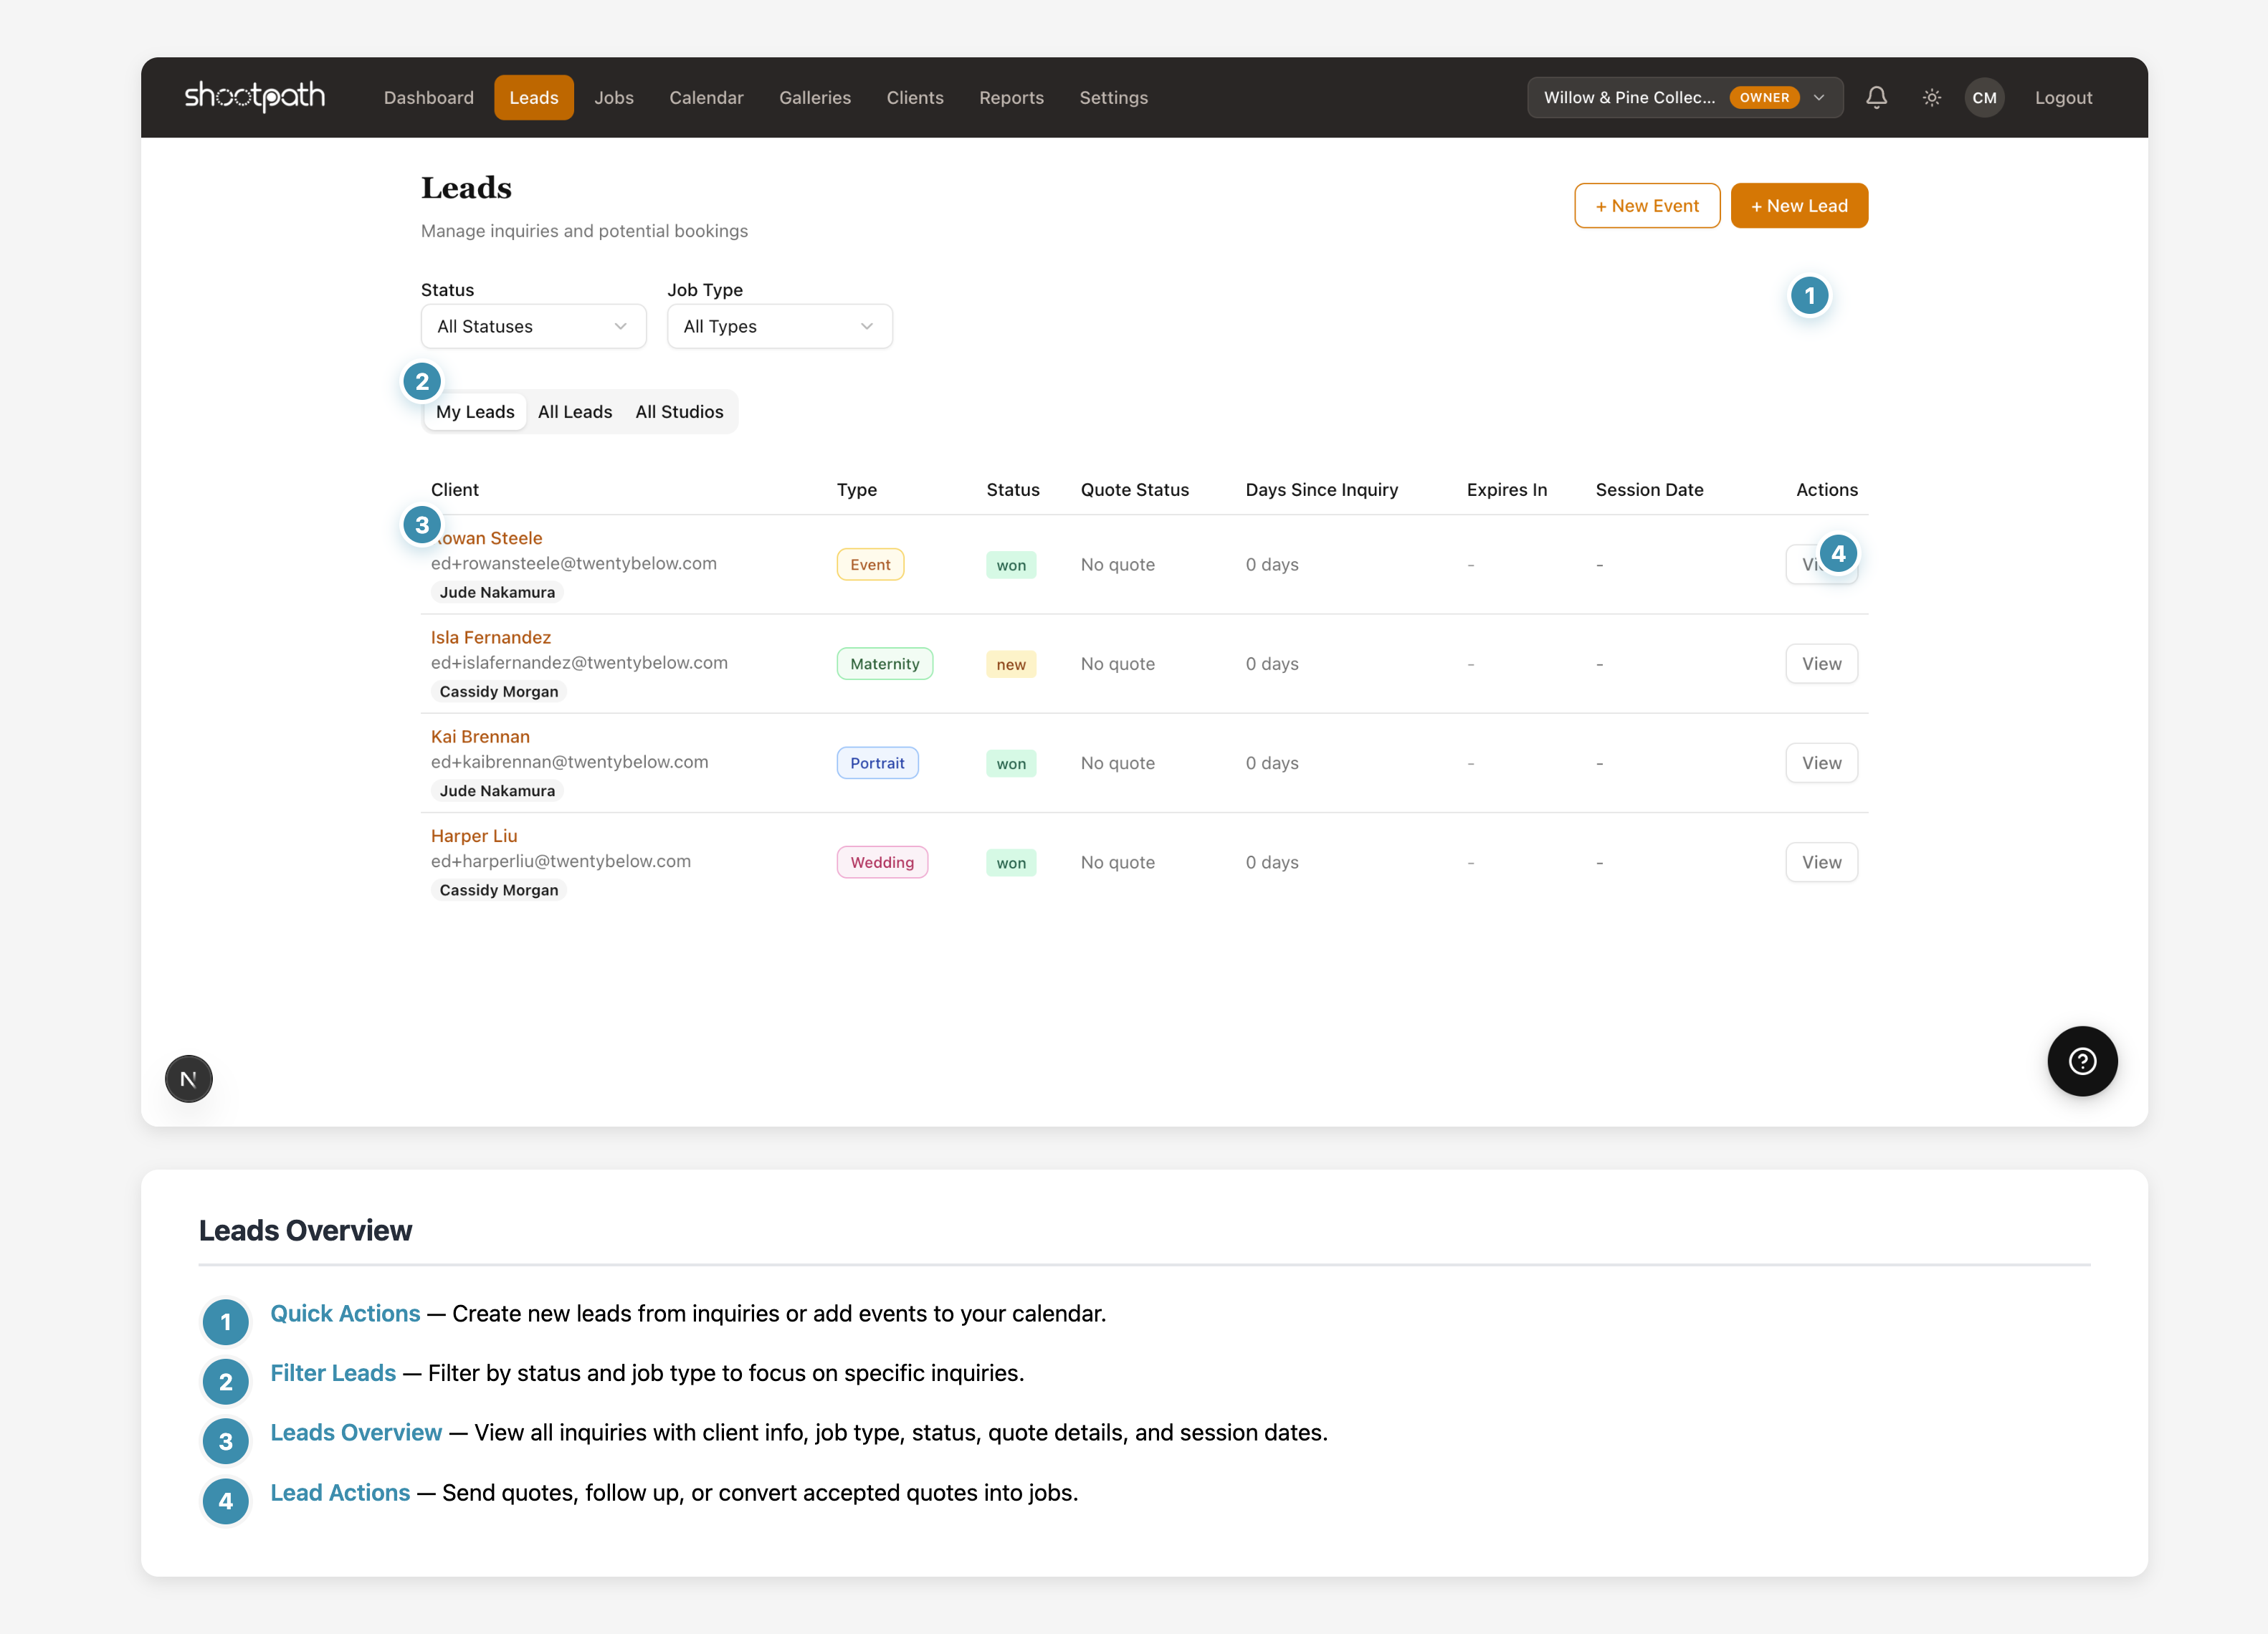View Isla Fernandez's lead details
The height and width of the screenshot is (1634, 2268).
pos(1821,663)
